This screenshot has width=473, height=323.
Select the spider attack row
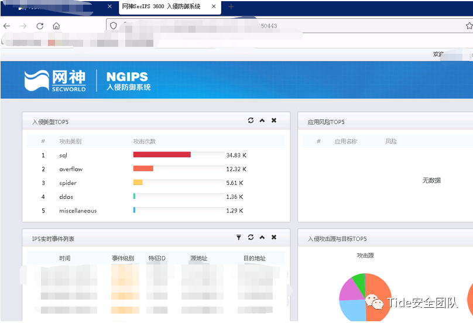click(x=156, y=183)
